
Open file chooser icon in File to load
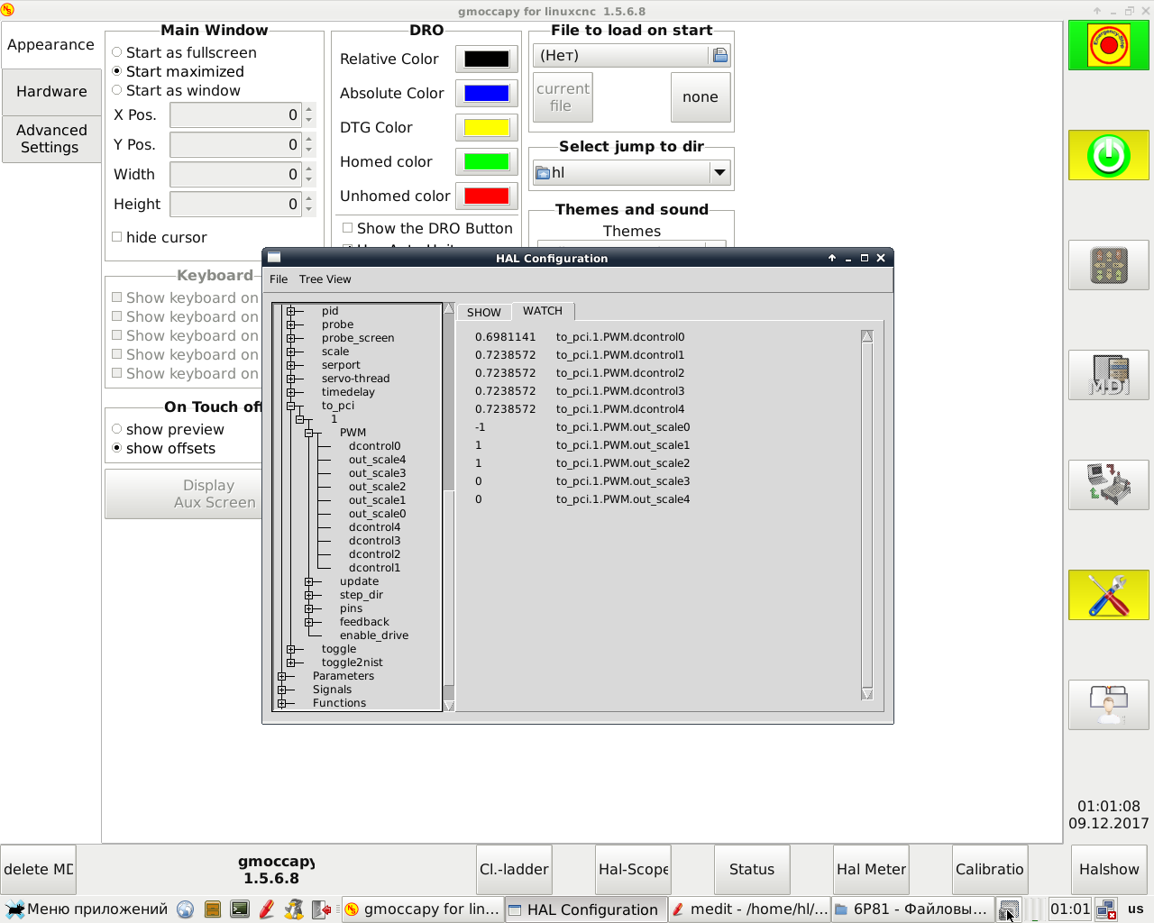[x=720, y=56]
